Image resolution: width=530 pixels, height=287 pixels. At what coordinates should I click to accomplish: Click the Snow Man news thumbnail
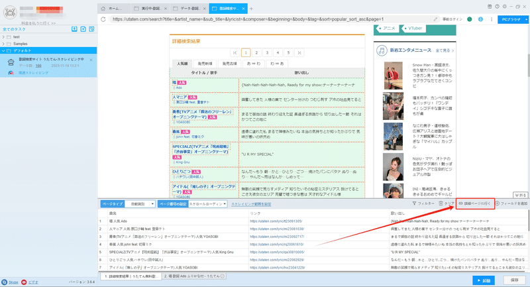393,76
